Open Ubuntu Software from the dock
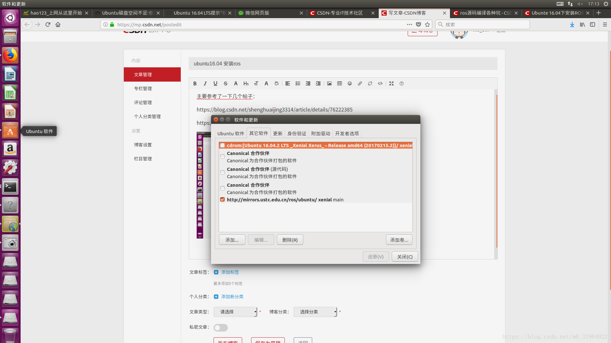 10,131
